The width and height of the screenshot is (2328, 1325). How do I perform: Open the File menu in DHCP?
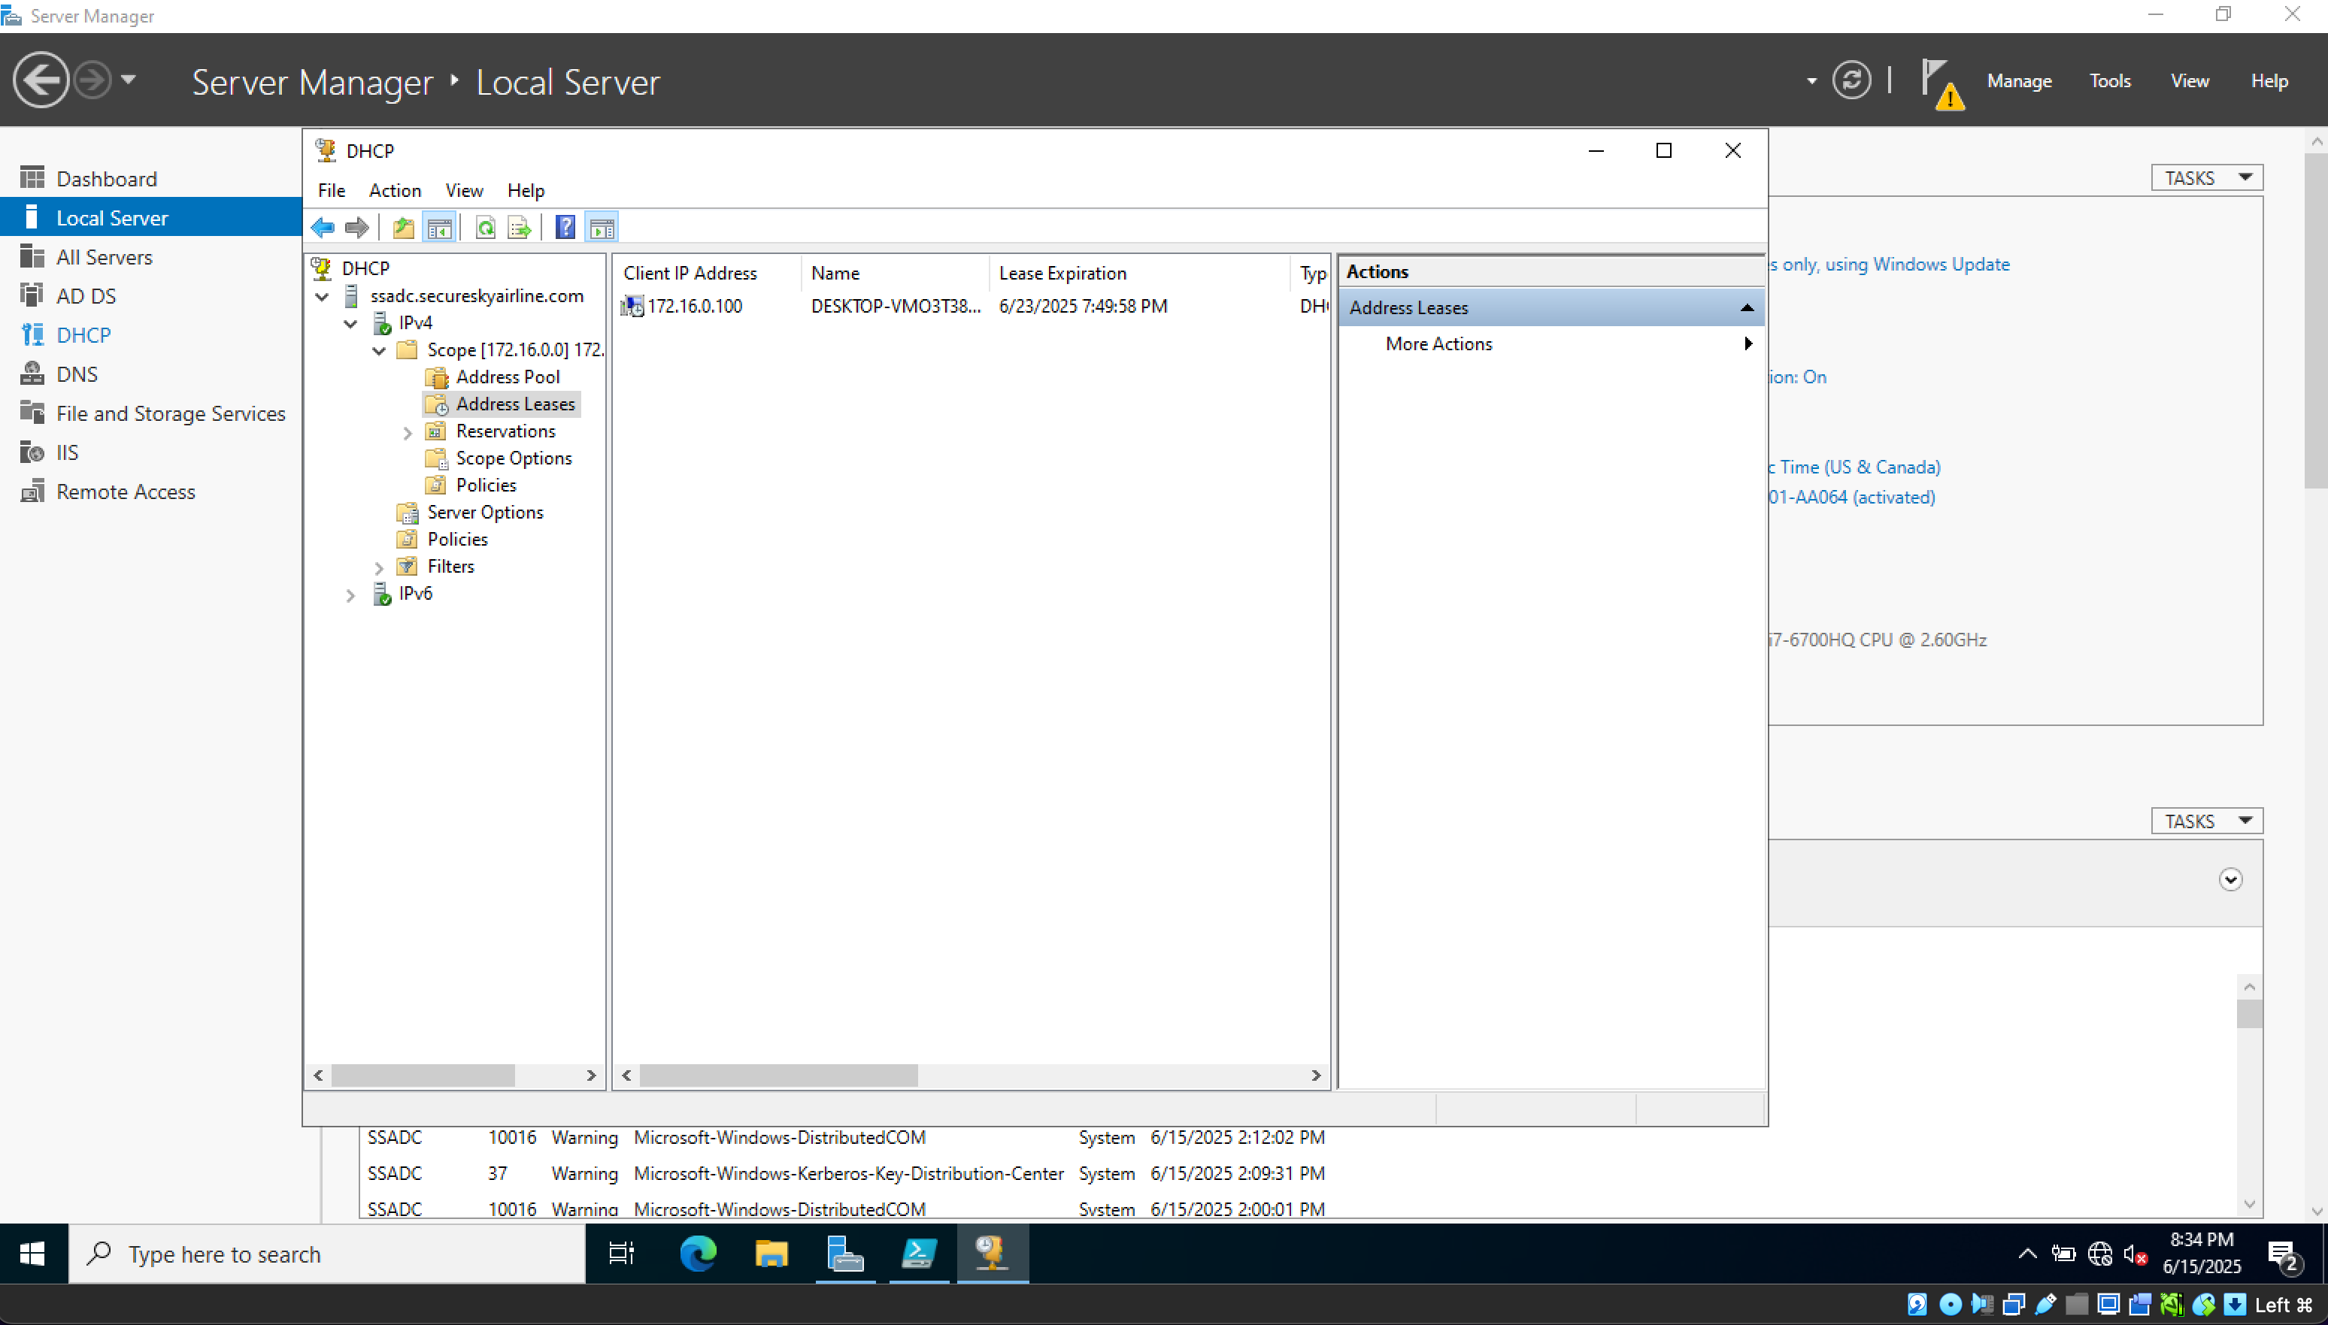(x=332, y=190)
